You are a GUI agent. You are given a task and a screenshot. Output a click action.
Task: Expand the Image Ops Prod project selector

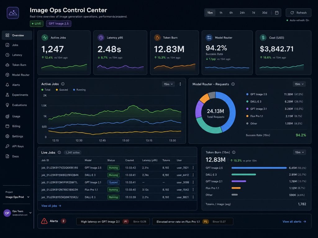coord(17,197)
